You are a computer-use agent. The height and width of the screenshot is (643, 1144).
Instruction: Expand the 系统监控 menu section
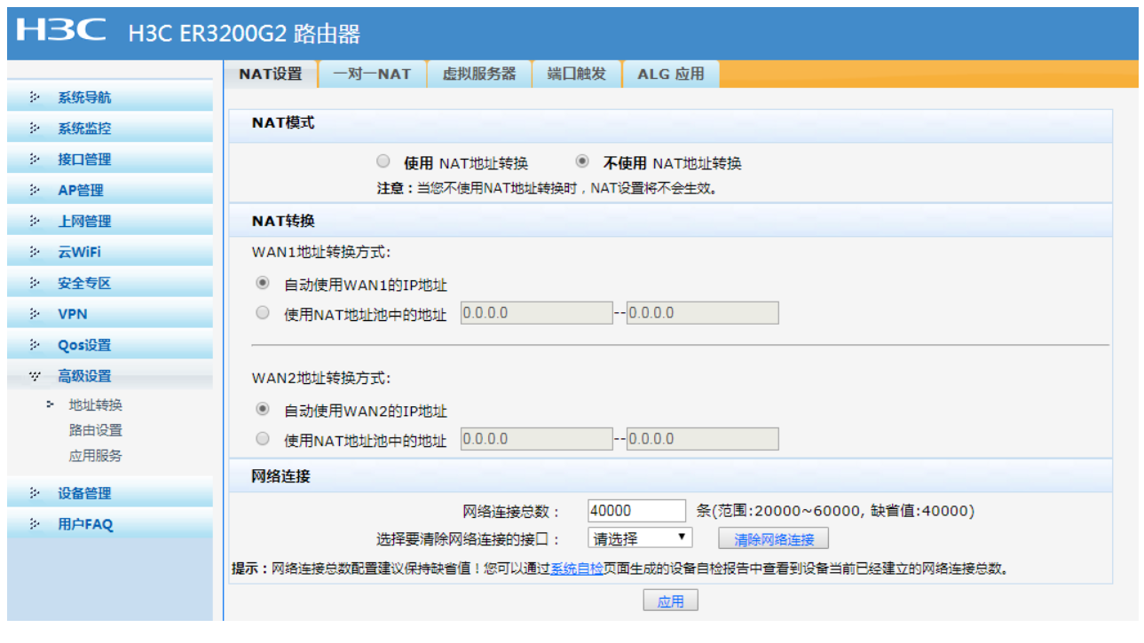[x=110, y=129]
